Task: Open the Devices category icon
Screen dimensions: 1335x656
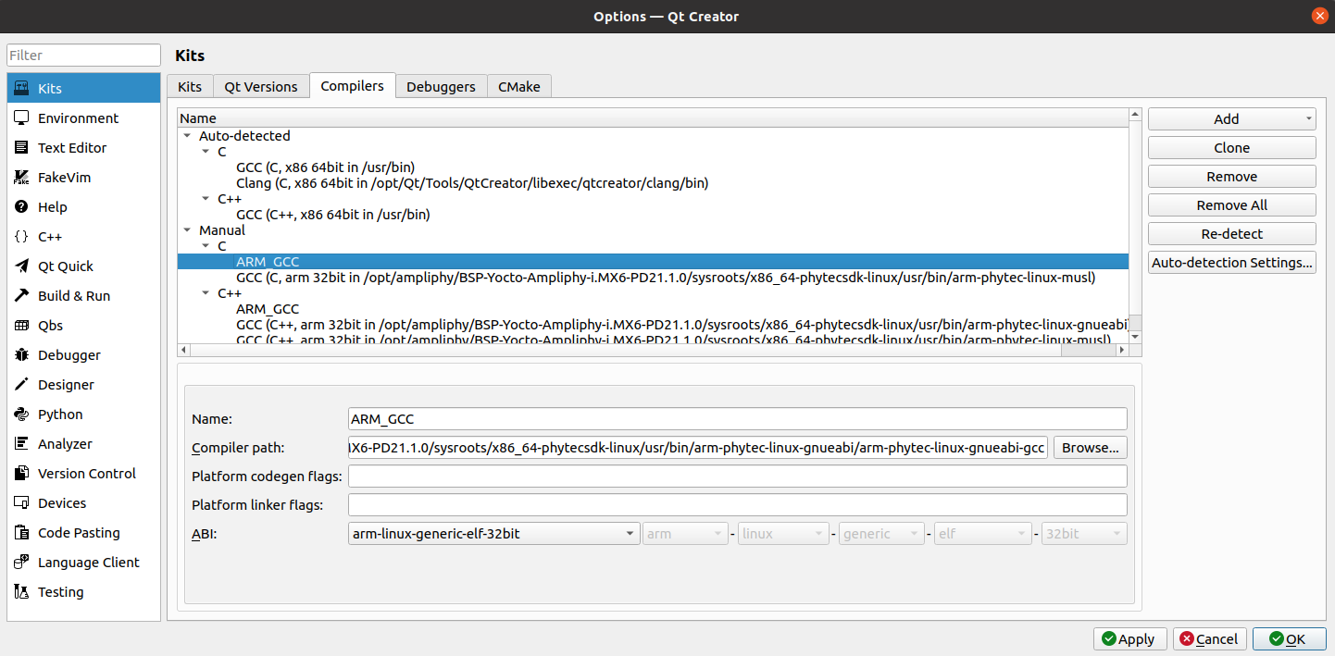Action: coord(21,503)
